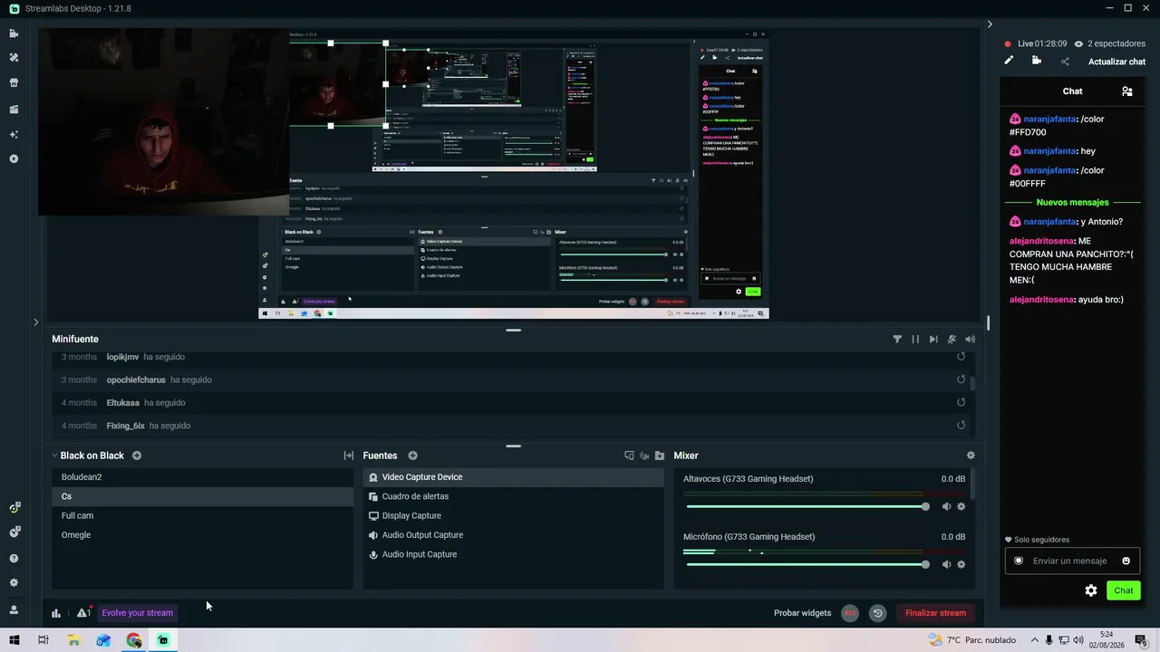The height and width of the screenshot is (652, 1160).
Task: Collapse the chat panel with chevron
Action: pos(990,24)
